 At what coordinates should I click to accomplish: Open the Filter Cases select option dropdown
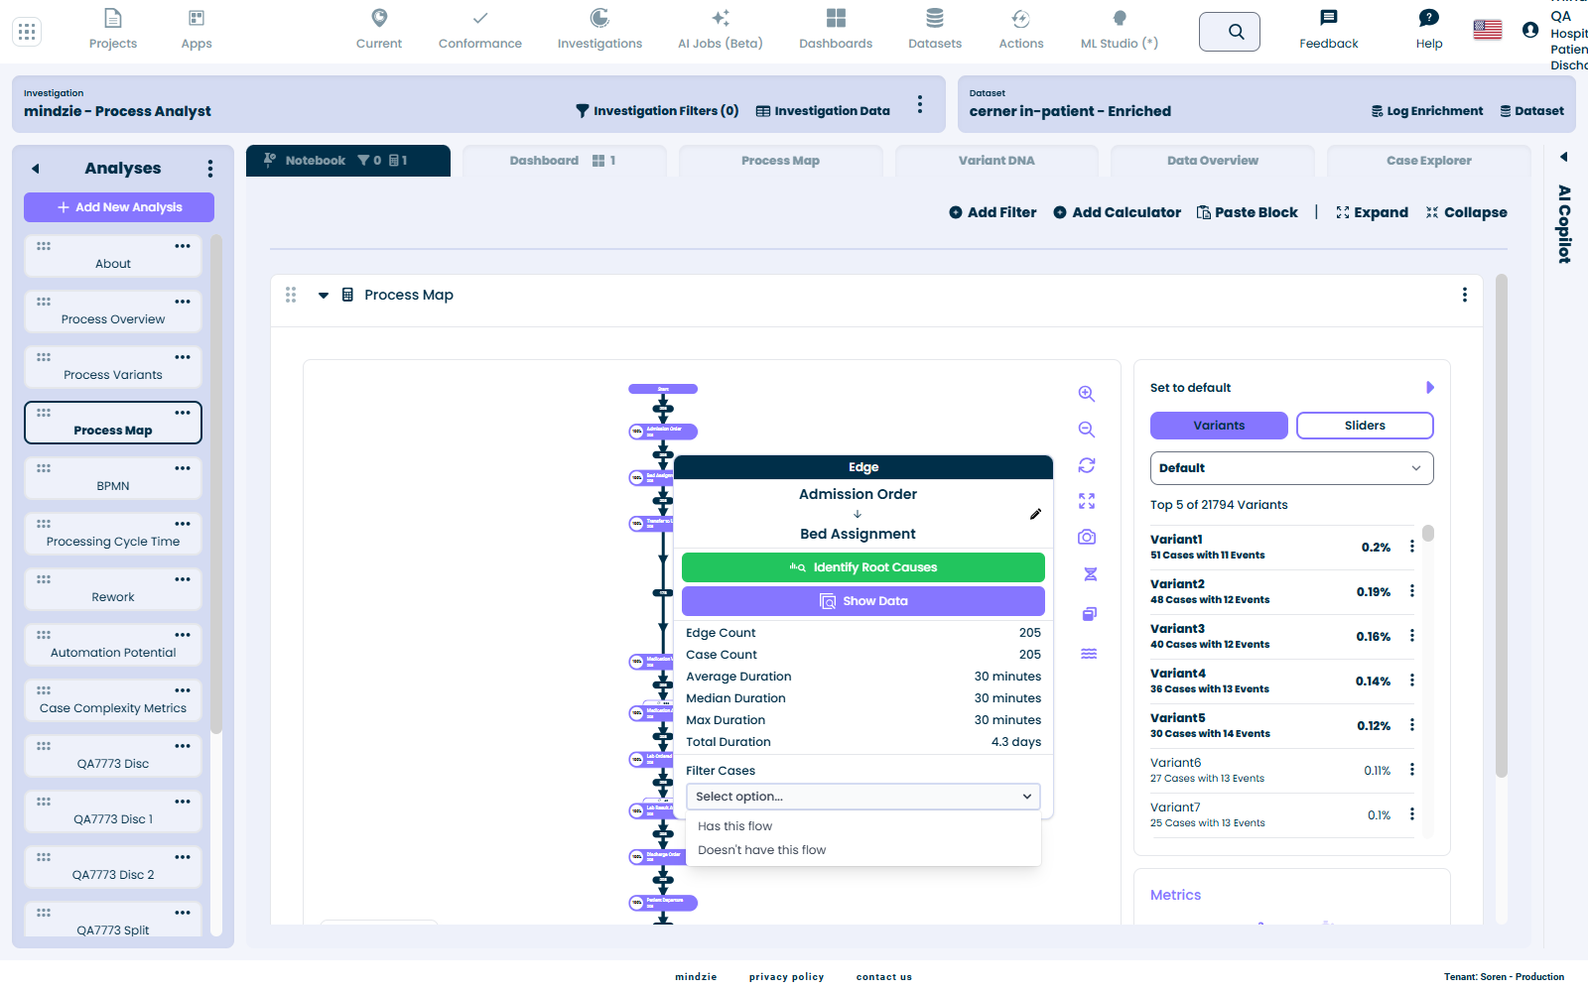point(862,797)
